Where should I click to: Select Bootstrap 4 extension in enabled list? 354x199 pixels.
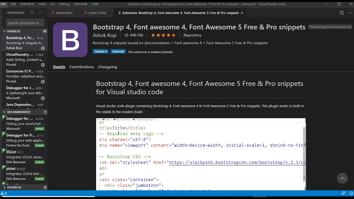coord(25,43)
